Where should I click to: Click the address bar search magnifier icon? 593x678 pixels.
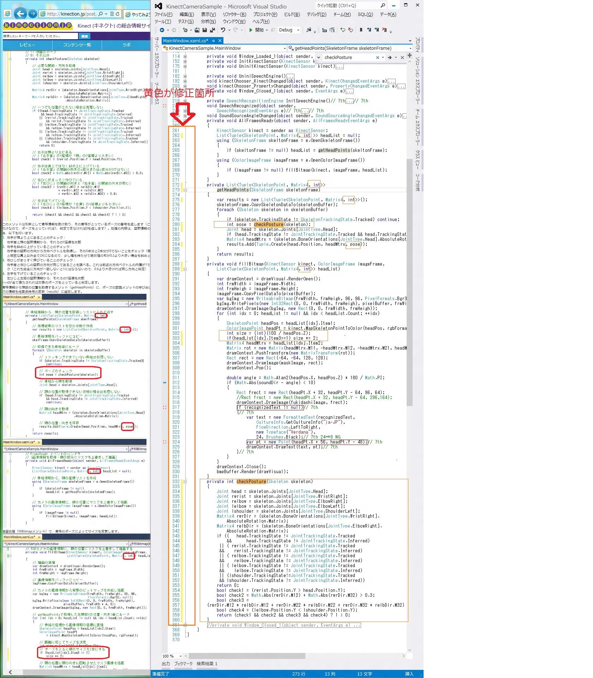[x=101, y=14]
